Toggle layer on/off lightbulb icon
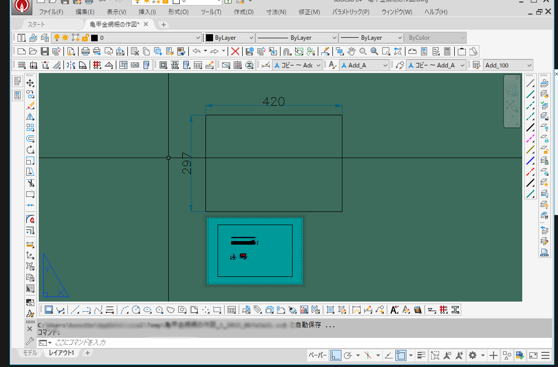This screenshot has width=558, height=367. point(56,38)
